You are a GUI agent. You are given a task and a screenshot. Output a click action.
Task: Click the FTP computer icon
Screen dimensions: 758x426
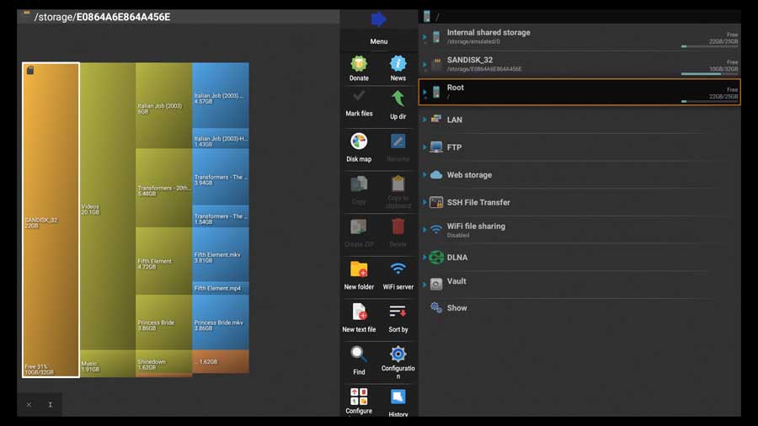pos(436,146)
